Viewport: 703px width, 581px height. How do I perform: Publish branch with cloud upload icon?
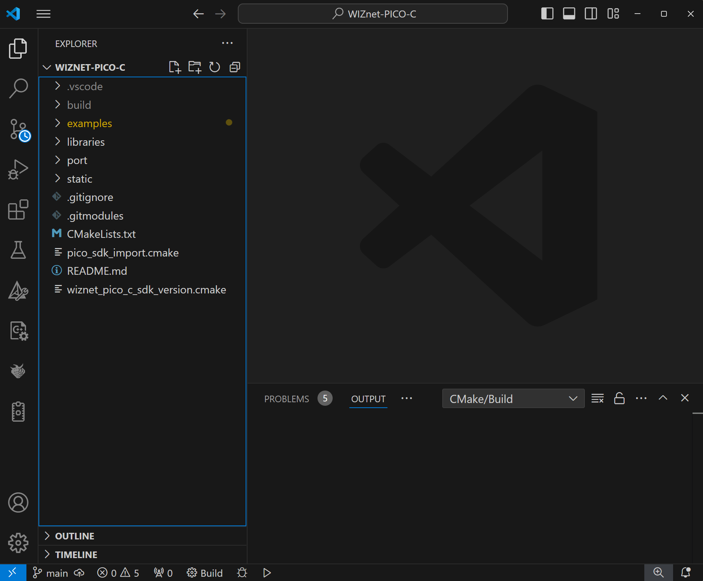coord(79,573)
